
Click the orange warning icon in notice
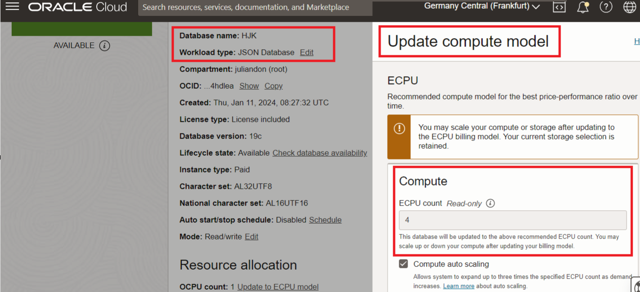coord(399,129)
